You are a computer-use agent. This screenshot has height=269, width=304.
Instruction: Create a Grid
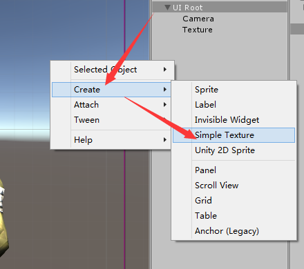pyautogui.click(x=234, y=201)
